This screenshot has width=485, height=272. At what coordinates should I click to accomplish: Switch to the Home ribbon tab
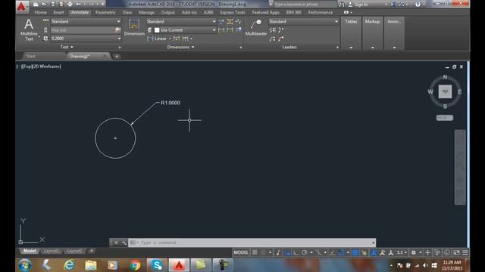(x=40, y=12)
